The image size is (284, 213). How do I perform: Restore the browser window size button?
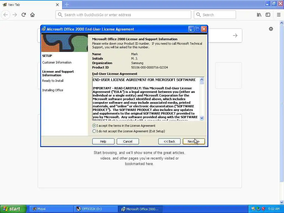pyautogui.click(x=274, y=4)
